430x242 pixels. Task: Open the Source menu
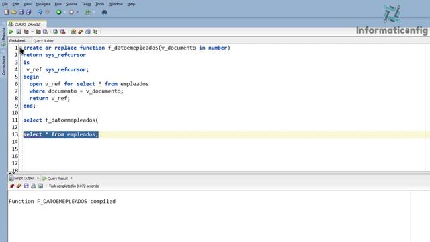click(x=71, y=4)
